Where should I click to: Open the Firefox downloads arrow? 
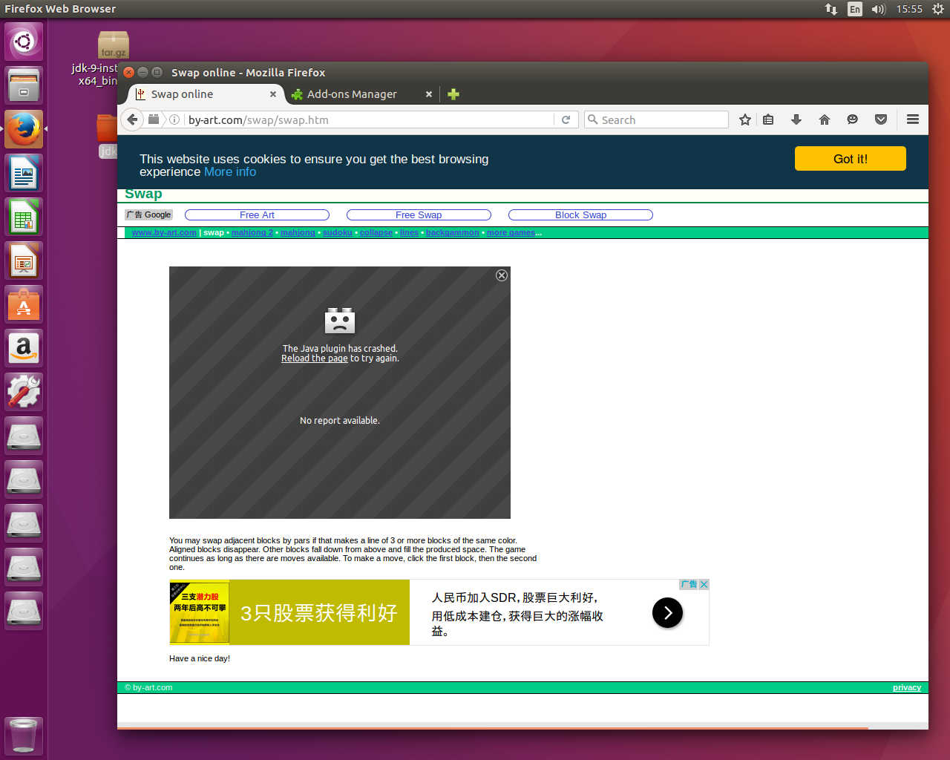[x=796, y=119]
